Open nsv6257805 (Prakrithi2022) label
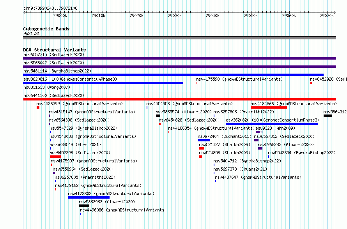347x229 pixels. [x=85, y=177]
